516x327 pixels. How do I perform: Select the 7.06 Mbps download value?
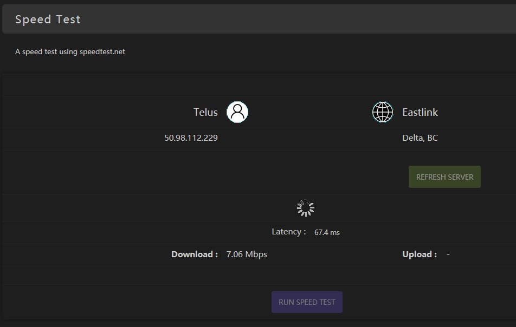(x=247, y=254)
